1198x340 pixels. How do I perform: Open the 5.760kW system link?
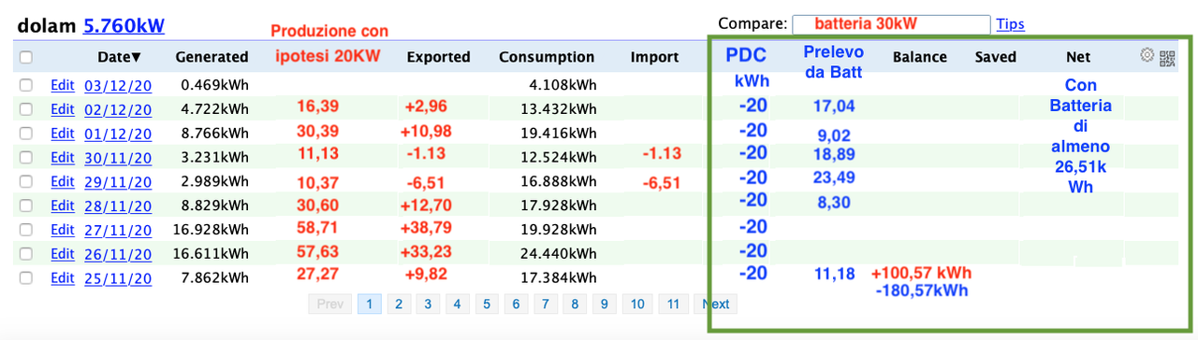click(x=124, y=26)
